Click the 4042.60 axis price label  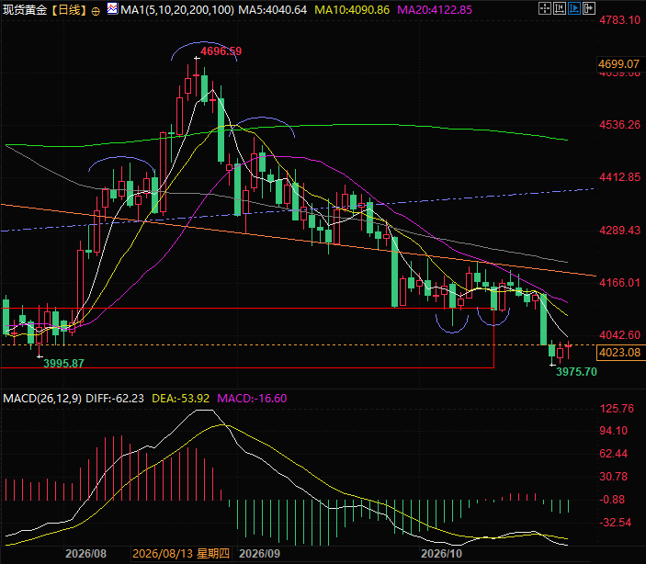(x=619, y=335)
